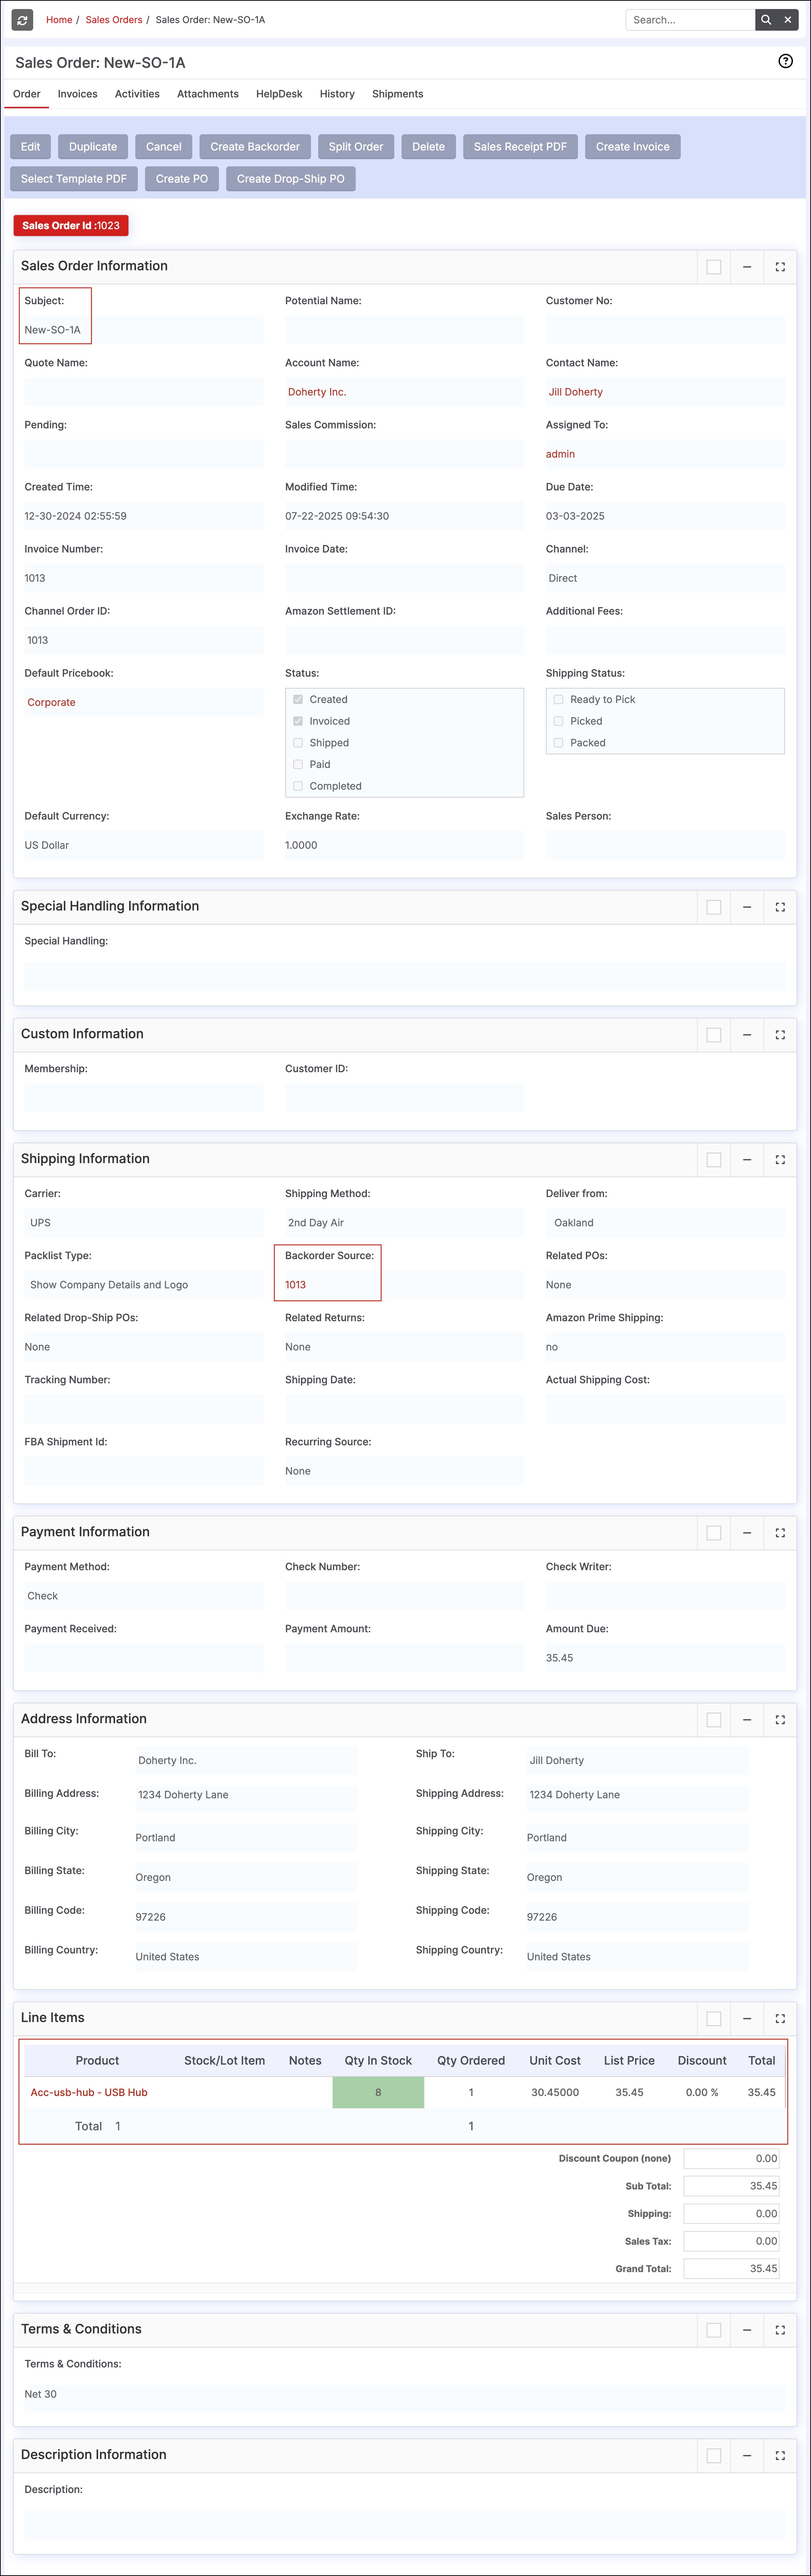Image resolution: width=811 pixels, height=2576 pixels.
Task: Open the Attachments tab
Action: (208, 94)
